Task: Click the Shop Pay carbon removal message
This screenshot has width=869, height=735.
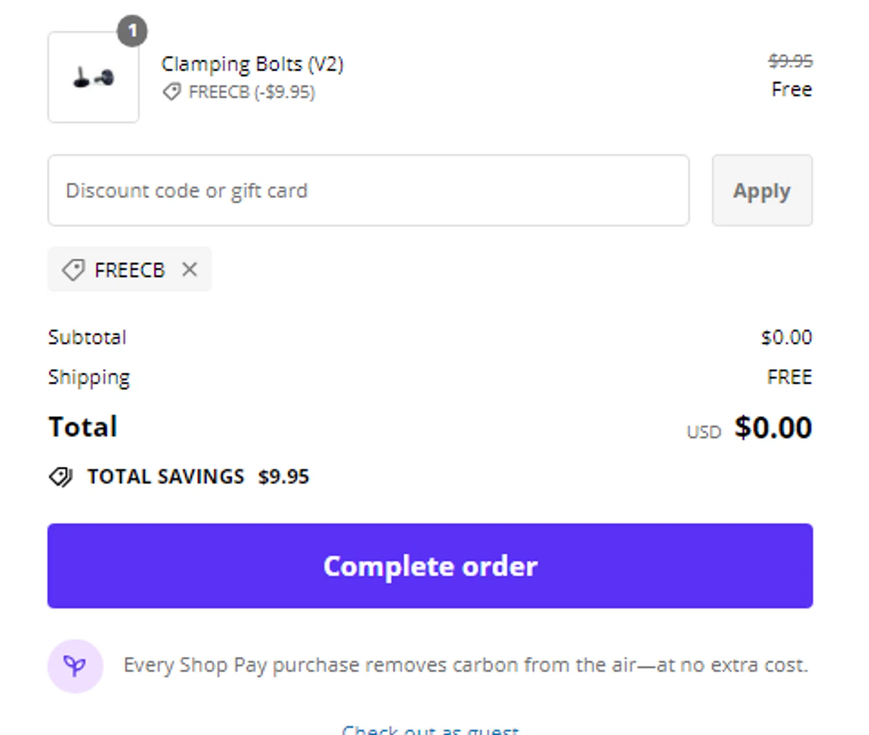Action: pos(466,665)
